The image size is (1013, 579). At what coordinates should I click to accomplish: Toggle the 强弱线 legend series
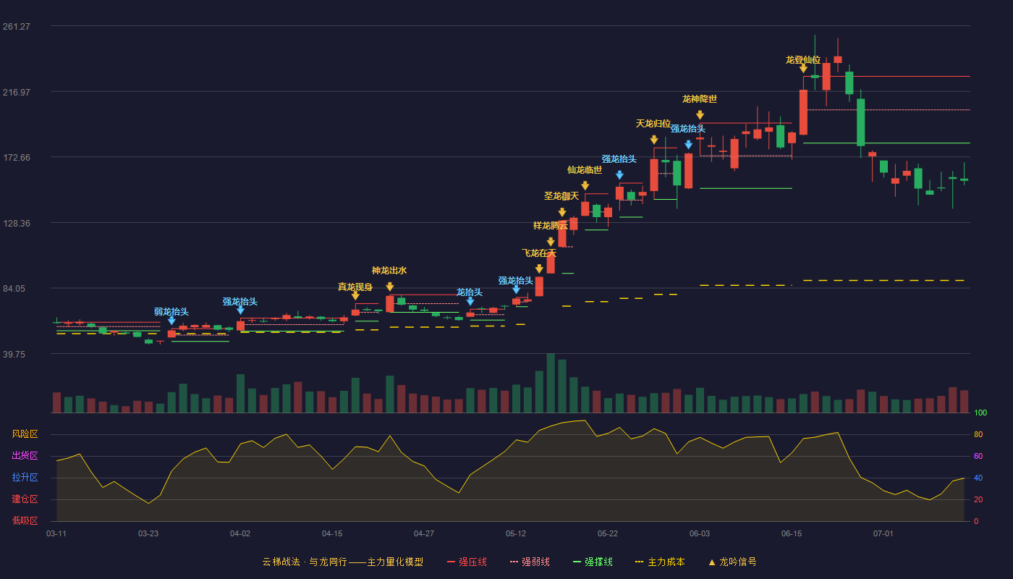point(530,562)
